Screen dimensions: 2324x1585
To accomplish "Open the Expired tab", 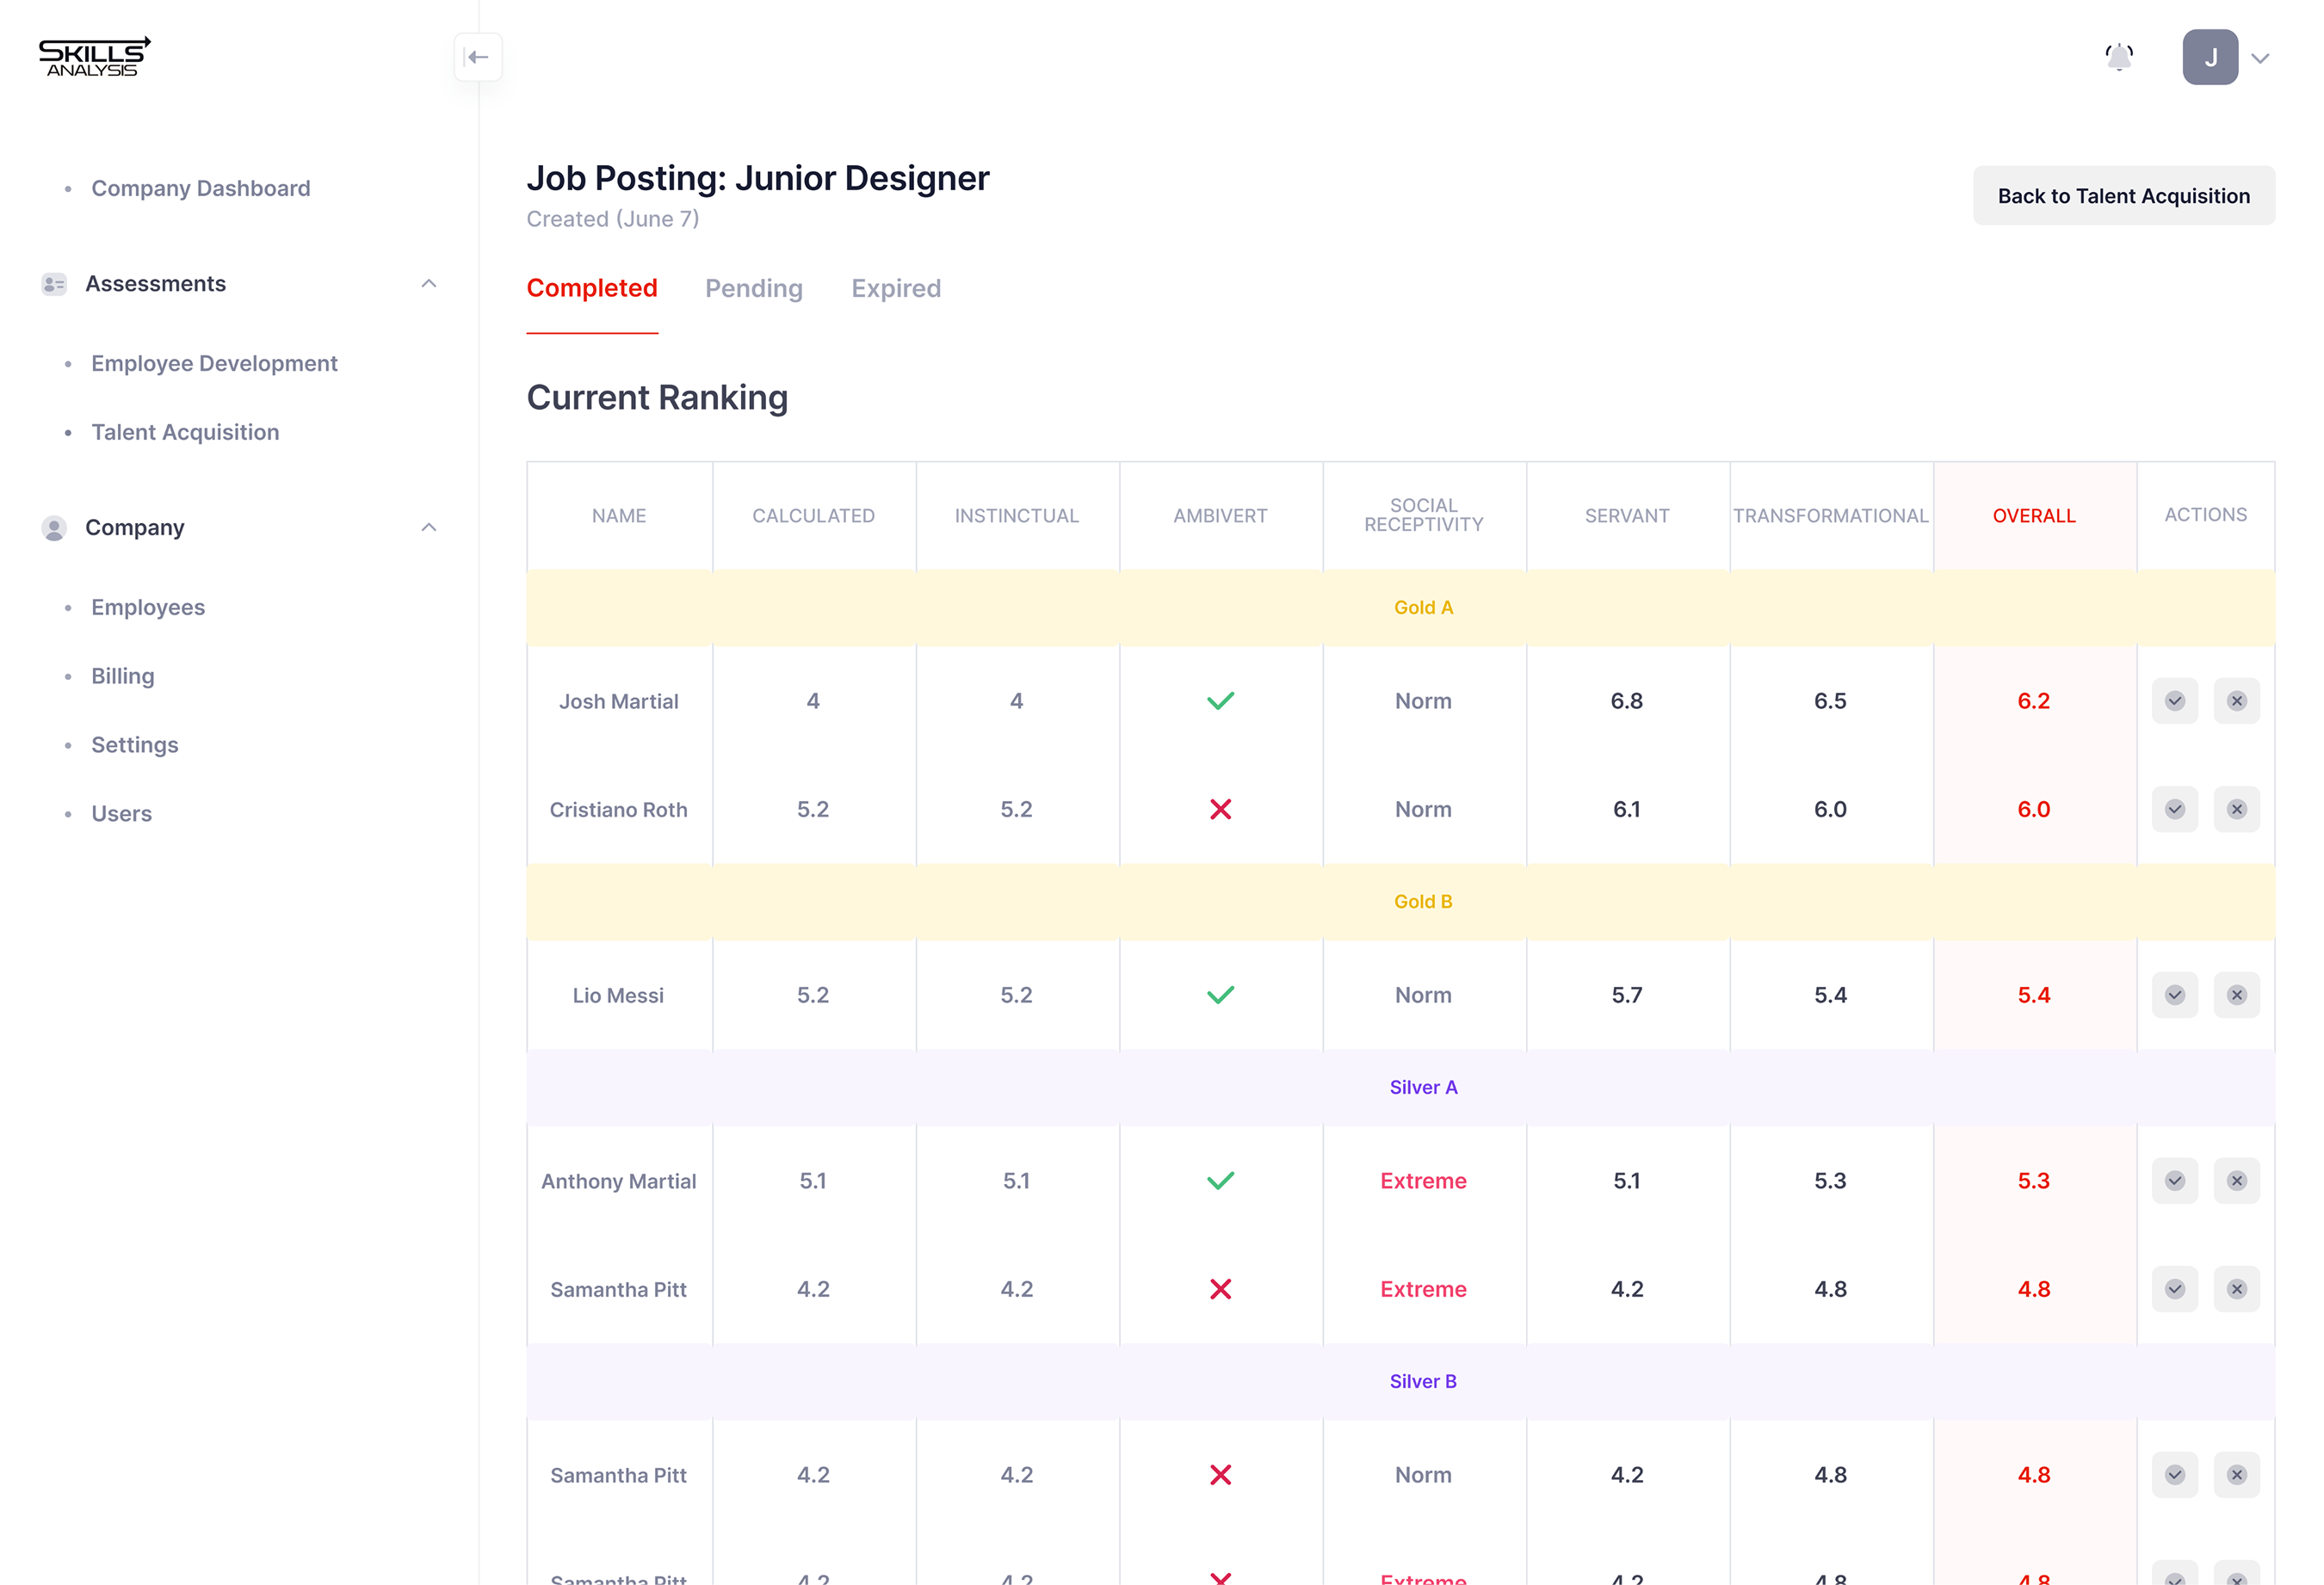I will pos(896,289).
